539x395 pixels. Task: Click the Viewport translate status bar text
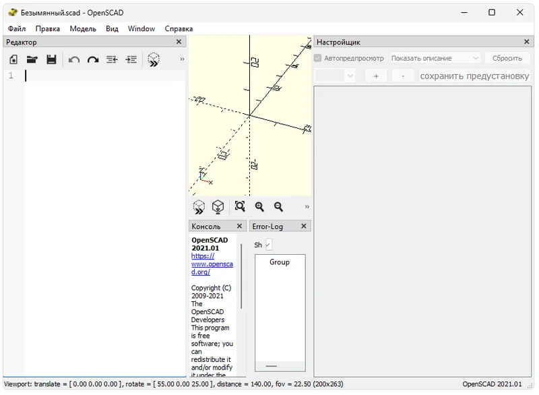click(173, 384)
